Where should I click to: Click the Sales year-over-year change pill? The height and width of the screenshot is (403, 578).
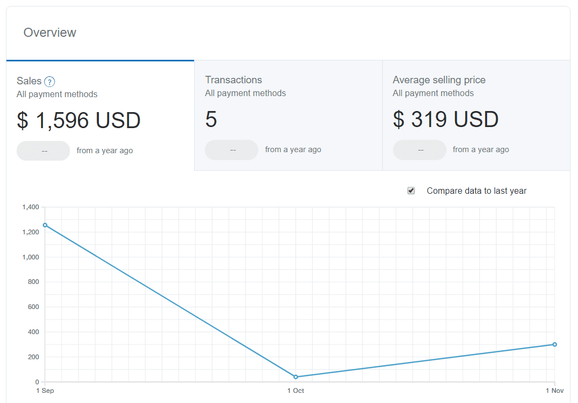(x=43, y=151)
